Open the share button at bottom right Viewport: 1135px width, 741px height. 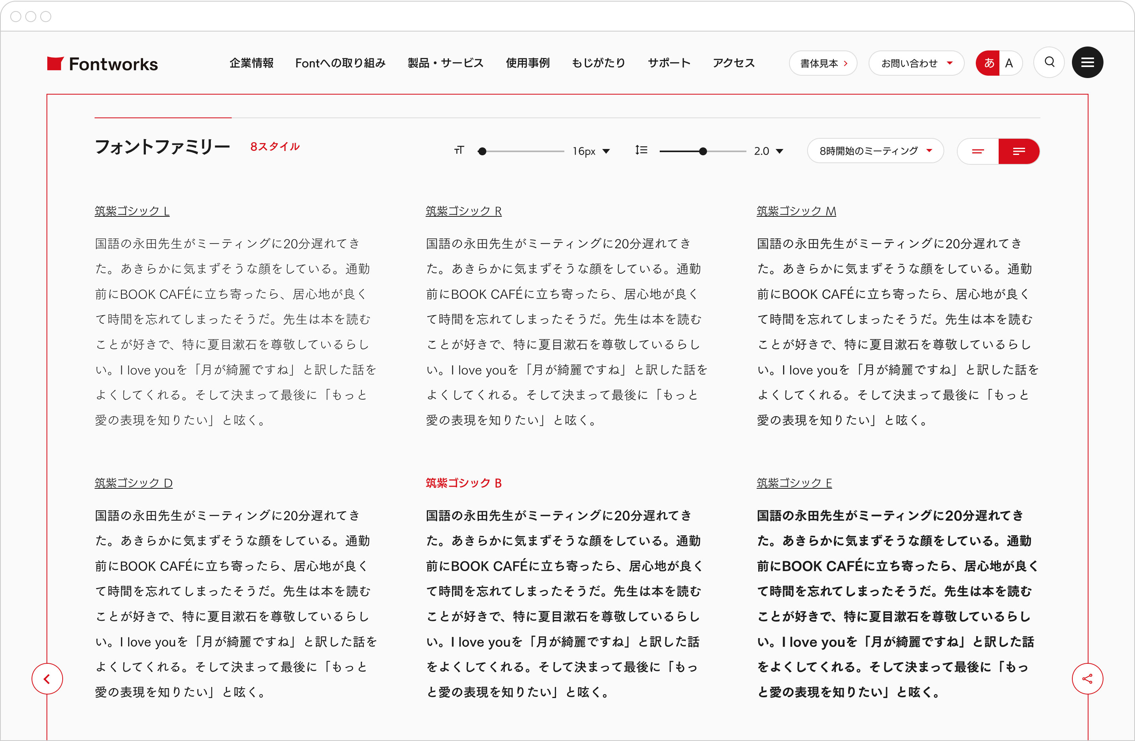click(1088, 679)
